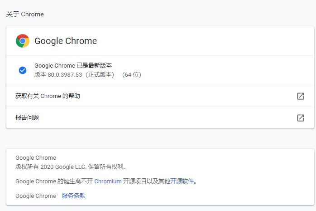
Task: Click the blue up-to-date checkmark icon
Action: pyautogui.click(x=23, y=70)
